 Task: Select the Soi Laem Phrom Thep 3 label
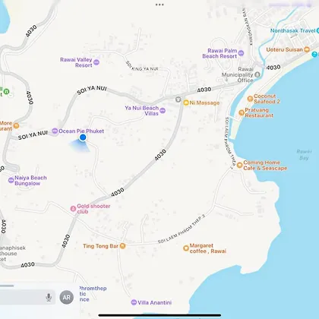182,229
